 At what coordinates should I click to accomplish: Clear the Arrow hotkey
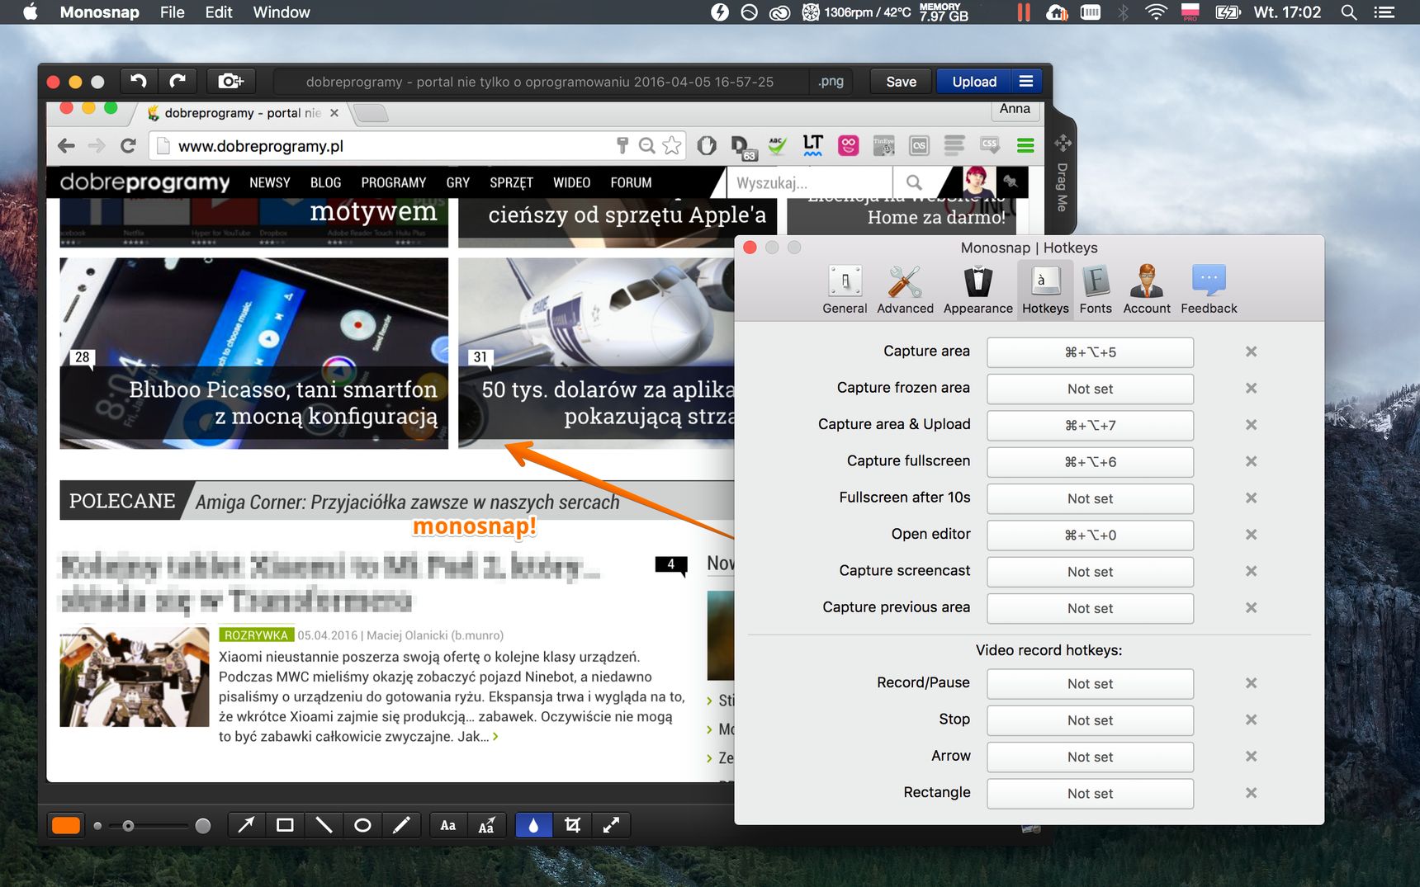pyautogui.click(x=1252, y=757)
